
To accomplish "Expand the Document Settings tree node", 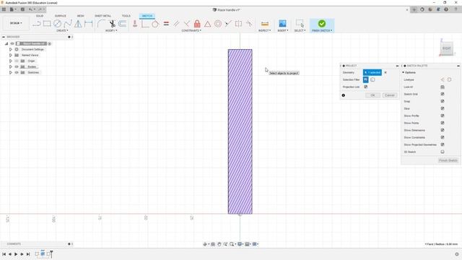I will [x=11, y=50].
